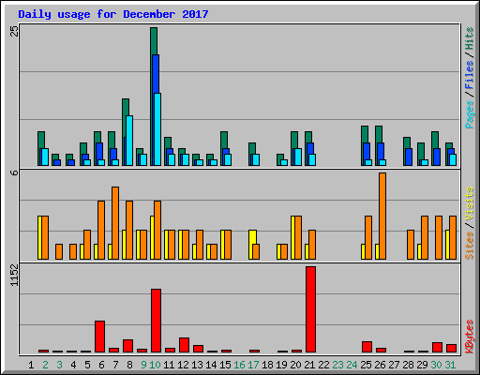Click the "Files" legend label
The width and height of the screenshot is (480, 375).
tap(469, 74)
